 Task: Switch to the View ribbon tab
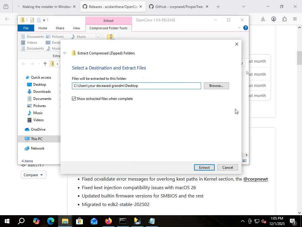(76, 28)
